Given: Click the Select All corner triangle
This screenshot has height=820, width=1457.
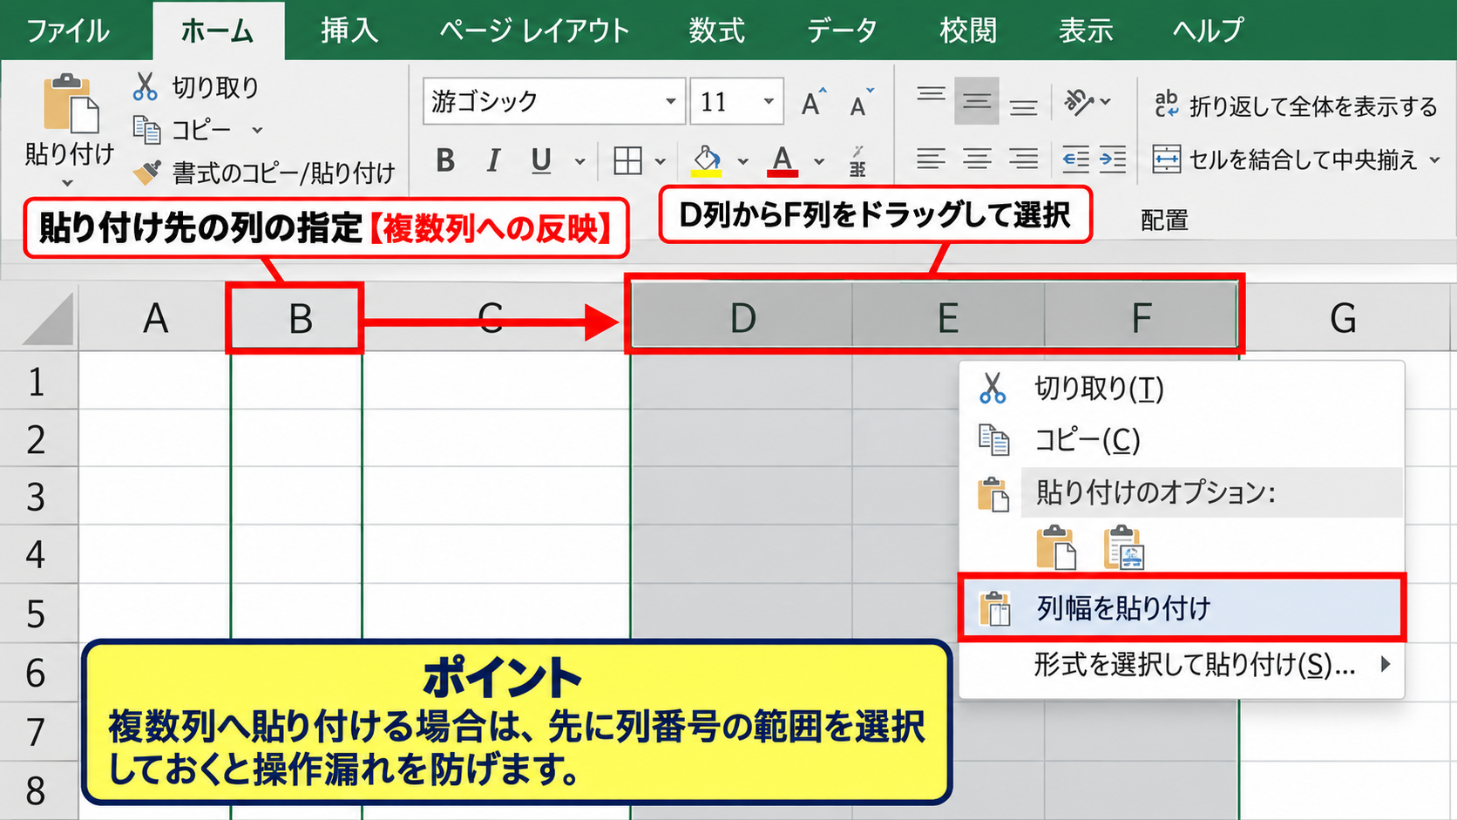Looking at the screenshot, I should (49, 320).
